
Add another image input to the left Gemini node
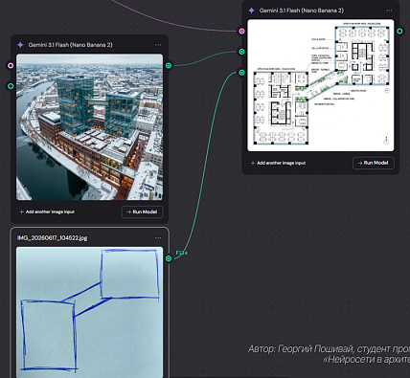pyautogui.click(x=47, y=211)
